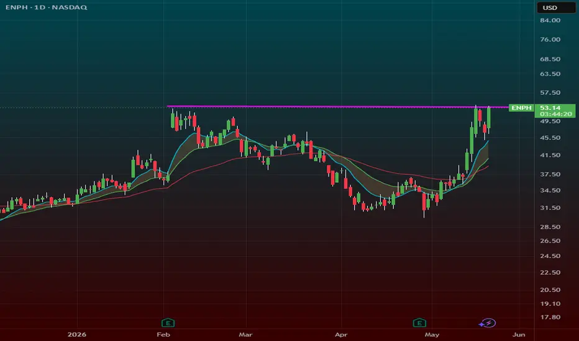Click the 84.00 price axis label

[x=550, y=20]
